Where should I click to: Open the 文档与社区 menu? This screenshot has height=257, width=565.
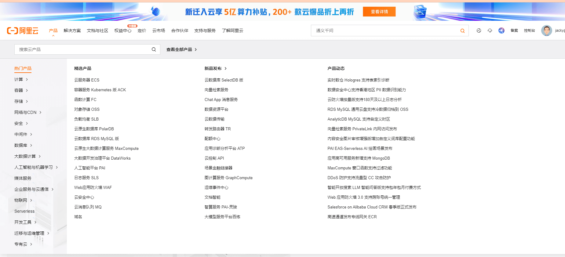[x=97, y=31]
